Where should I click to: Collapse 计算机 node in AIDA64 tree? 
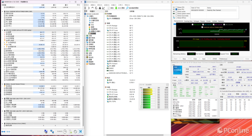pyautogui.click(x=85, y=16)
